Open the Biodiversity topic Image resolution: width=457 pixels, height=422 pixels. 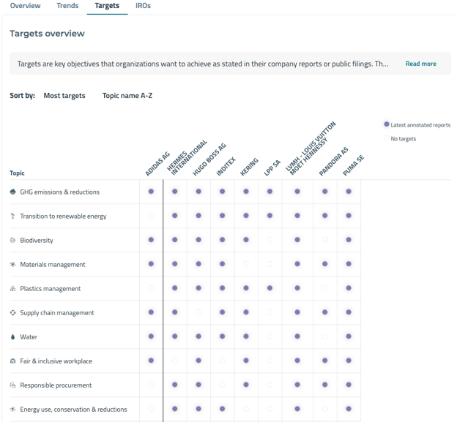coord(37,241)
